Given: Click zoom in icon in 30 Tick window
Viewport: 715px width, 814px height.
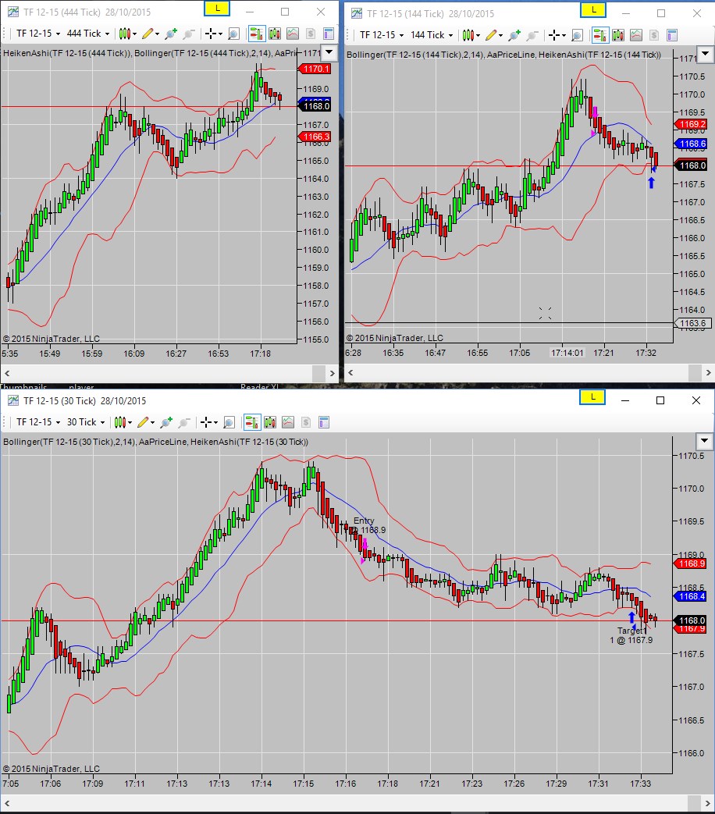Looking at the screenshot, I should pos(166,422).
